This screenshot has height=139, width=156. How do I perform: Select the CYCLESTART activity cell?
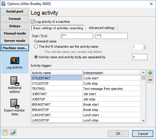pos(57,78)
